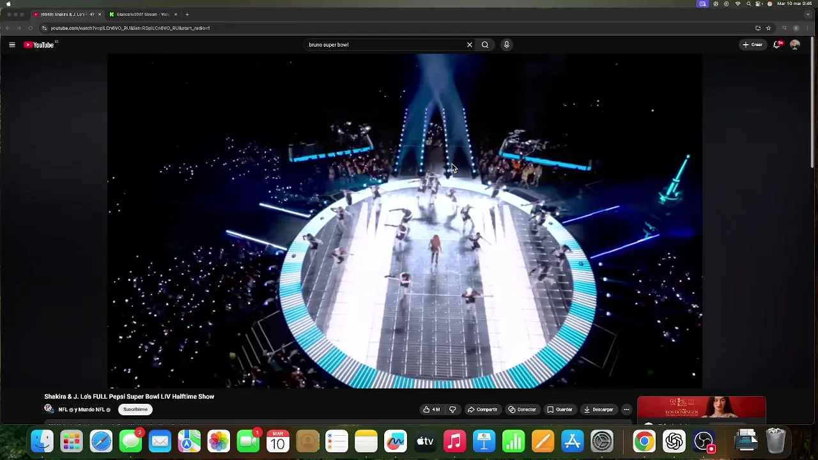818x460 pixels.
Task: Dislike the video with thumbs down
Action: pos(452,410)
